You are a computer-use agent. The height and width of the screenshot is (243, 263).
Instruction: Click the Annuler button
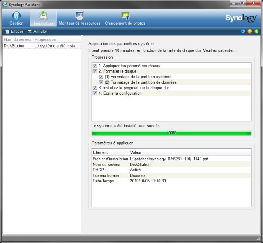[x=37, y=31]
